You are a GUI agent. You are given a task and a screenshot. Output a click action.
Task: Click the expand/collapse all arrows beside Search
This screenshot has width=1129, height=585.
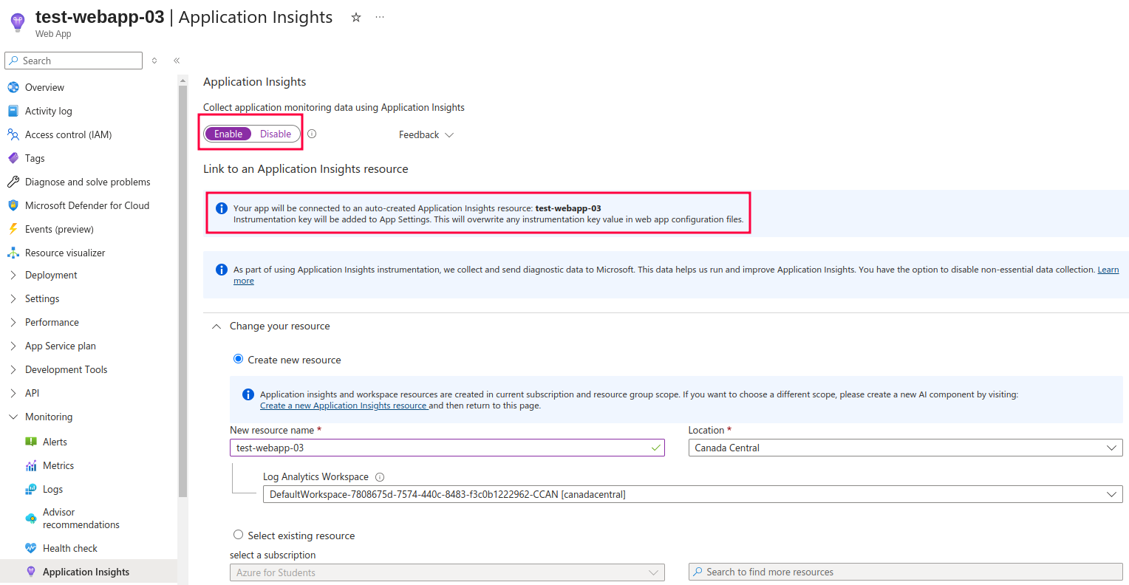154,61
